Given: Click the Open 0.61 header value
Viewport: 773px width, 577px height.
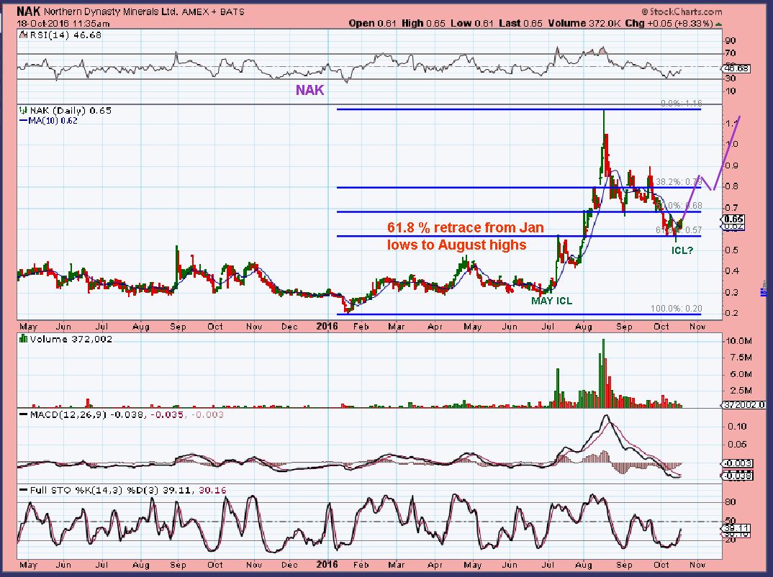Looking at the screenshot, I should (x=373, y=23).
